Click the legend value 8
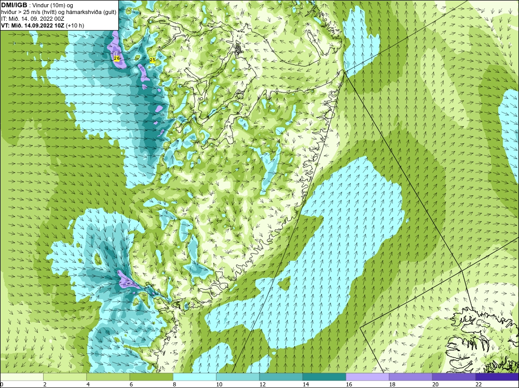Image resolution: width=519 pixels, height=388 pixels. click(x=174, y=384)
